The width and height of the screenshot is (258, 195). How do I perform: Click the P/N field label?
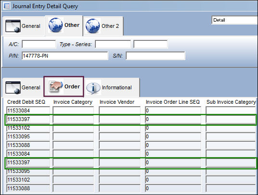pos(13,56)
